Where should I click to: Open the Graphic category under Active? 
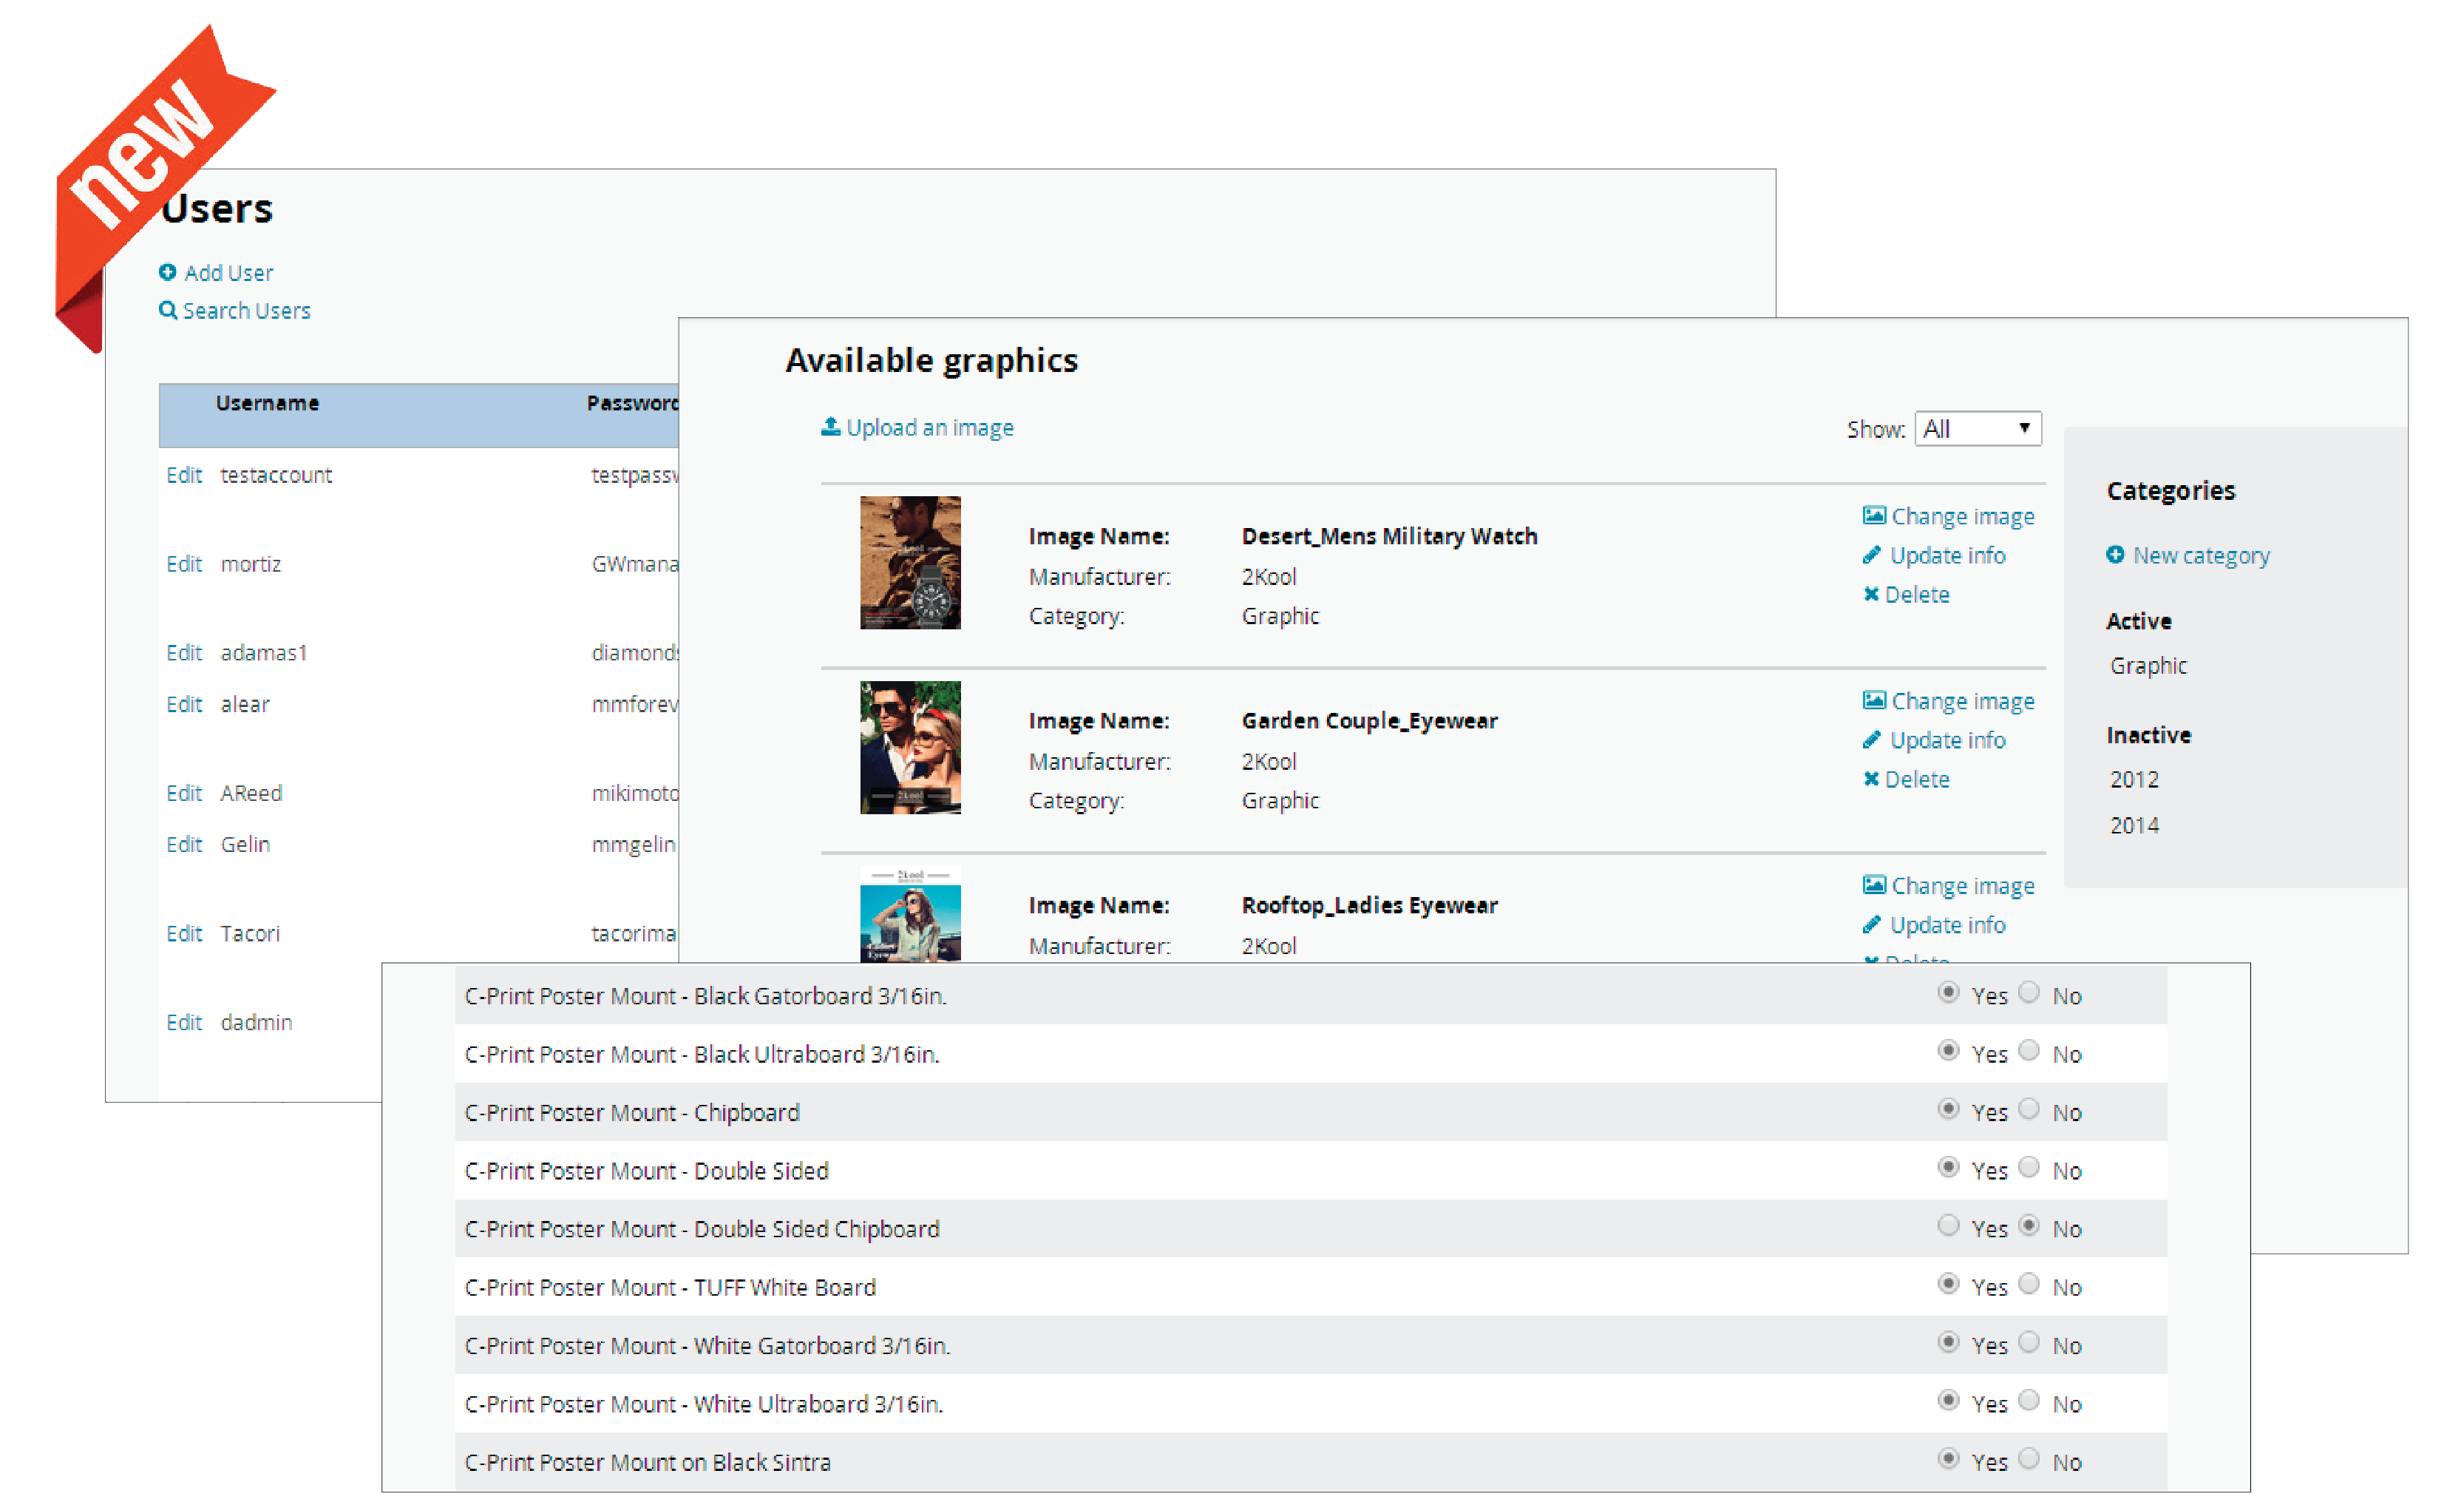click(x=2147, y=666)
